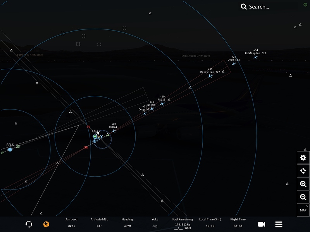This screenshot has width=310, height=232.
Task: Click RPLS runway 25 label
Action: click(18, 147)
